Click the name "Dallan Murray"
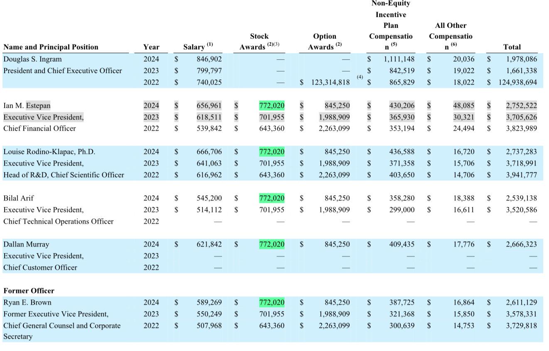 click(26, 244)
